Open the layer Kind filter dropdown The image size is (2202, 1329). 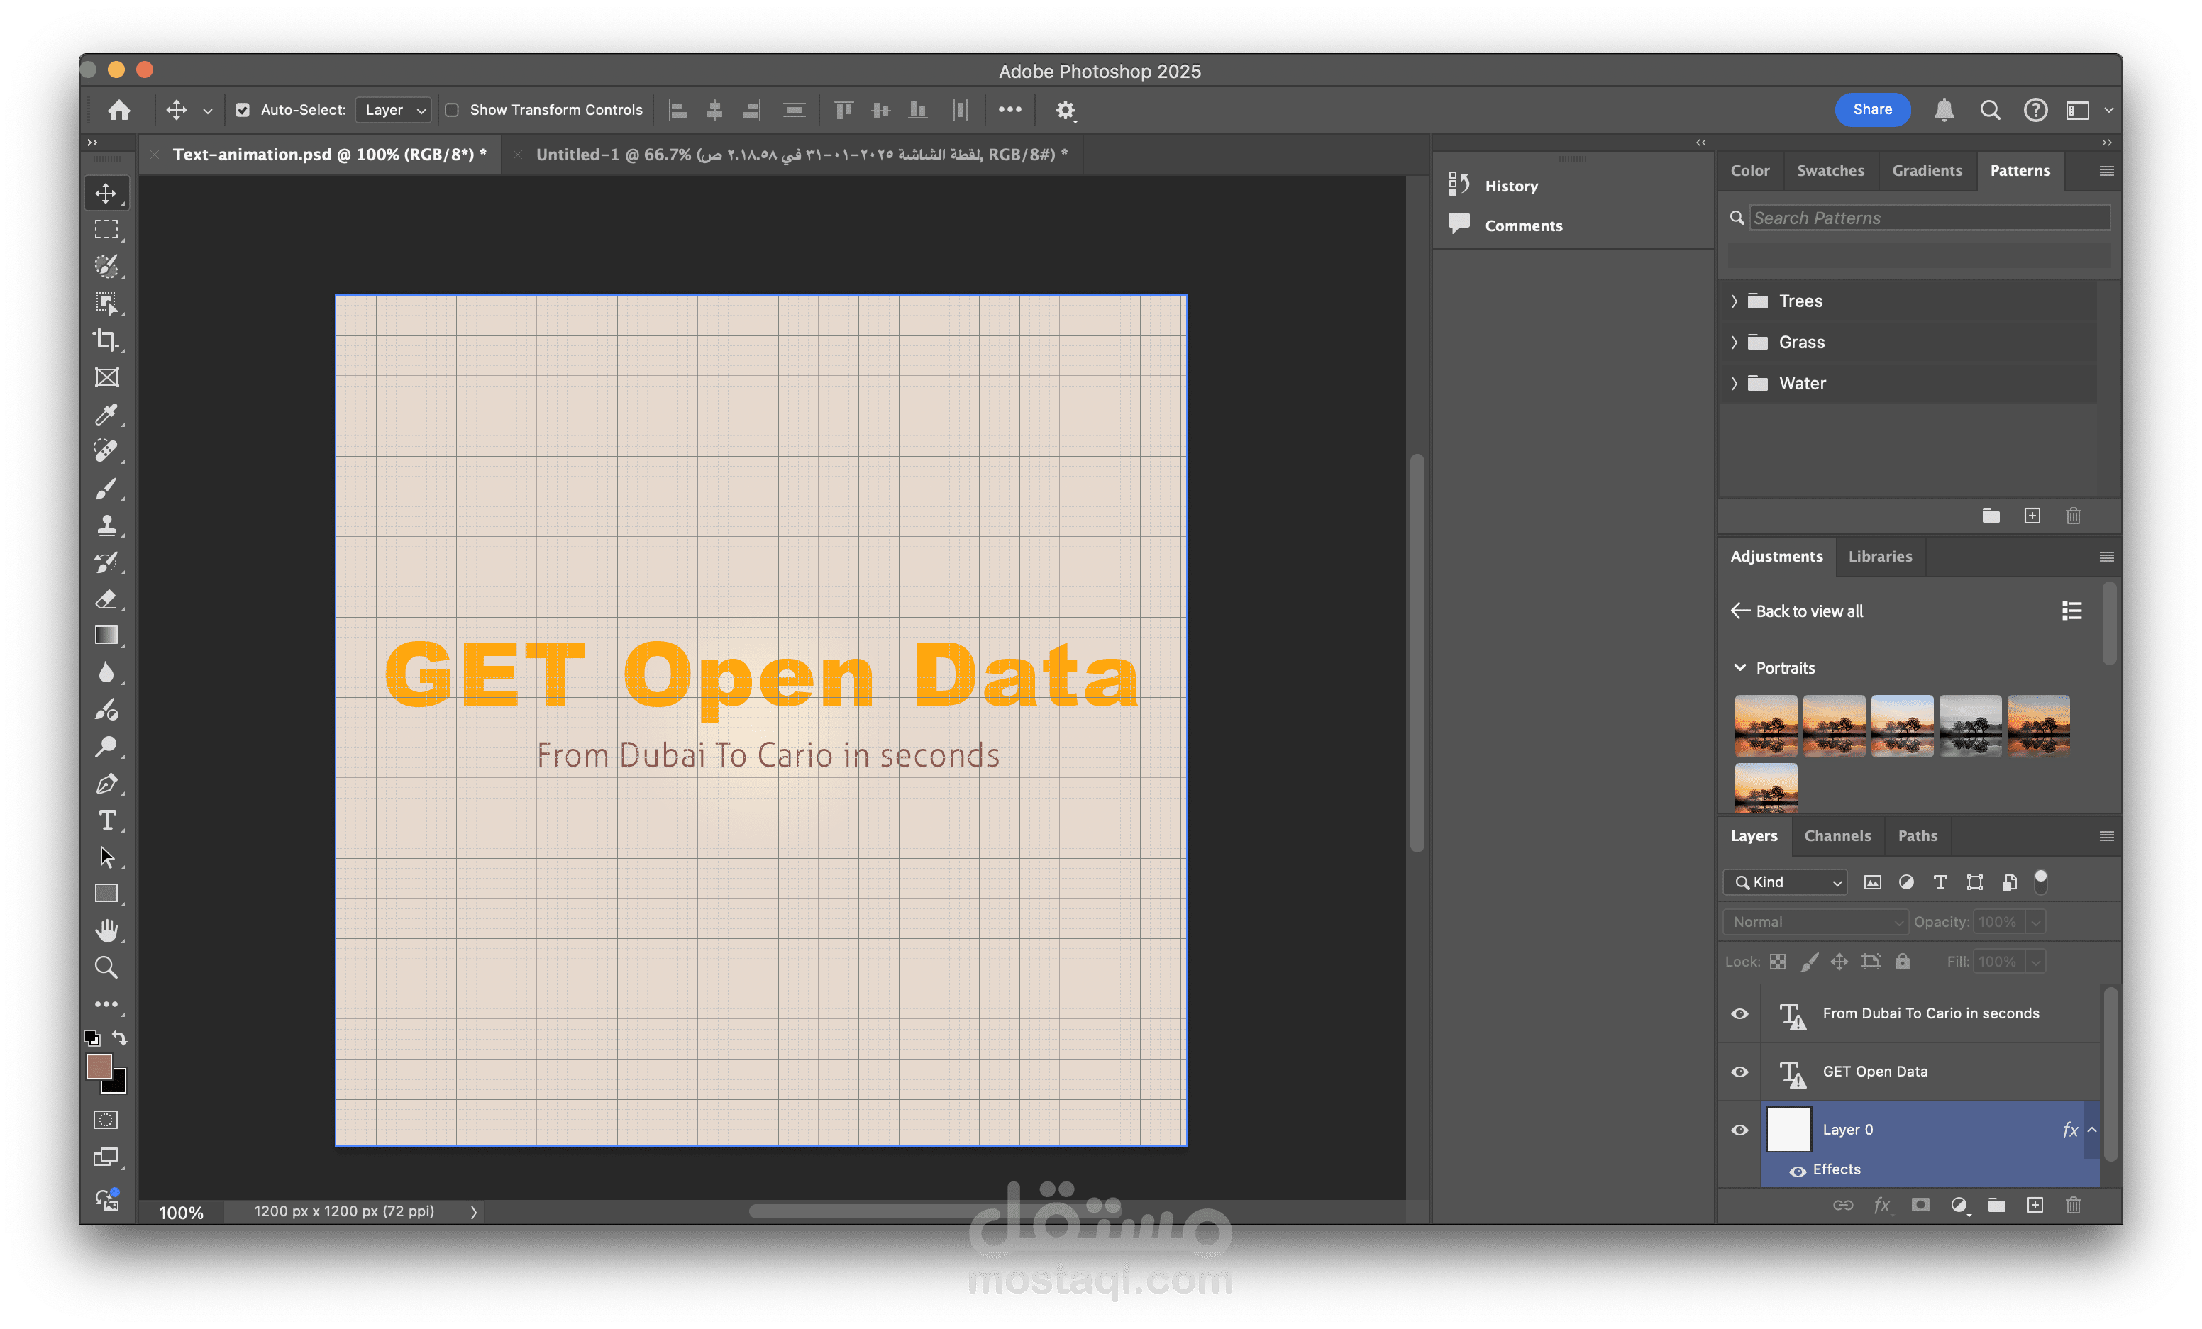tap(1783, 882)
